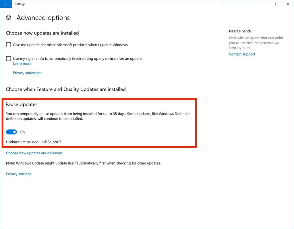The width and height of the screenshot is (294, 229).
Task: Open the Privacy statement link
Action: 27,73
